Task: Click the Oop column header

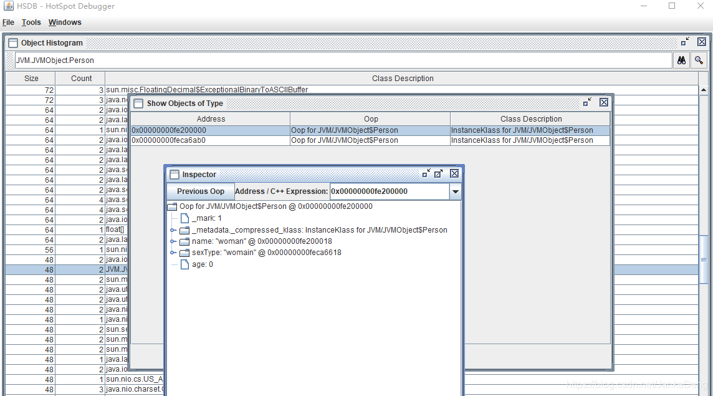Action: [x=371, y=118]
